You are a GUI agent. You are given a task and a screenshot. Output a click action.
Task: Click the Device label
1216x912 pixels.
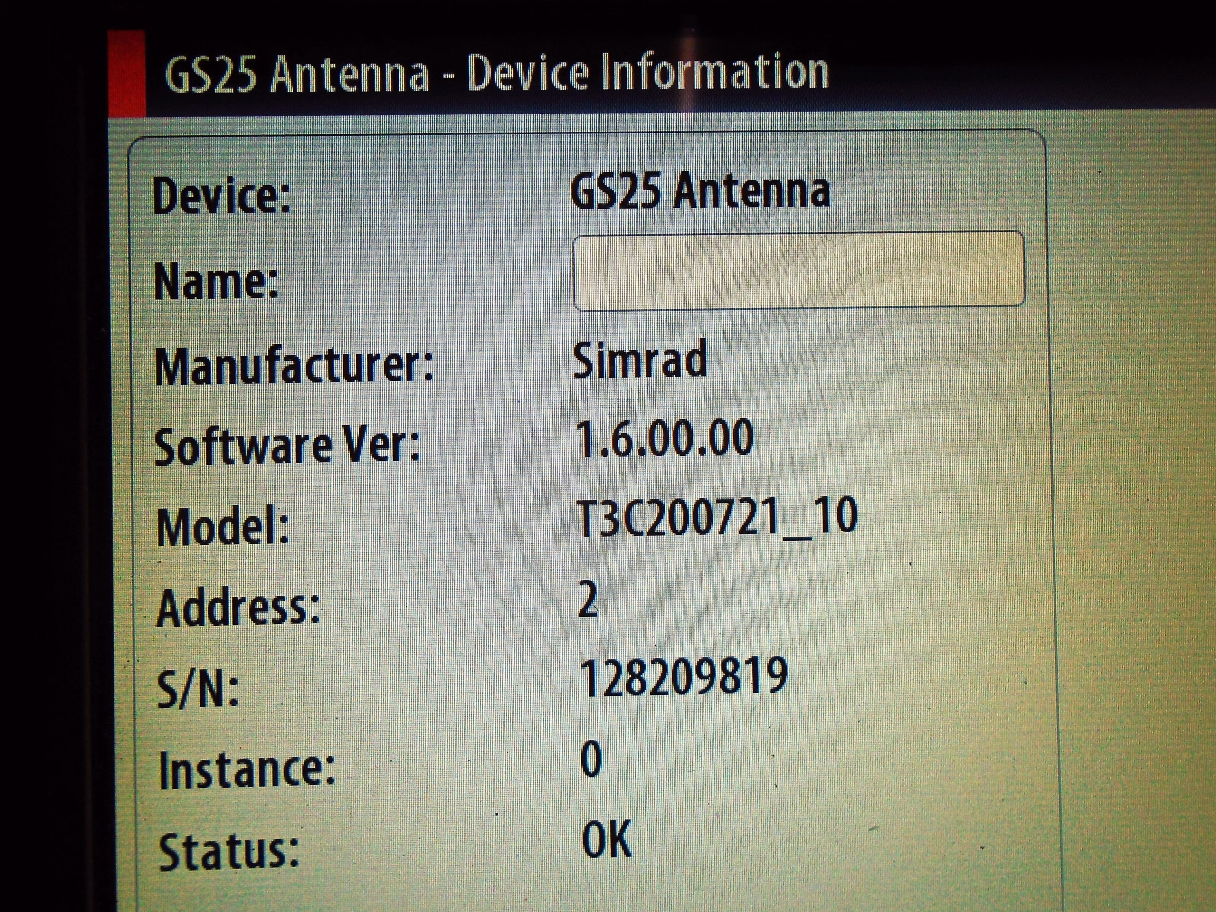221,196
